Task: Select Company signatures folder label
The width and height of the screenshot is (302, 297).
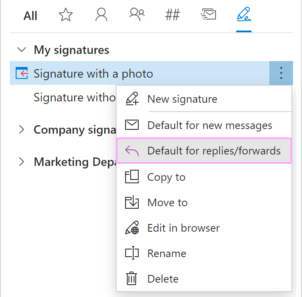Action: click(x=75, y=130)
